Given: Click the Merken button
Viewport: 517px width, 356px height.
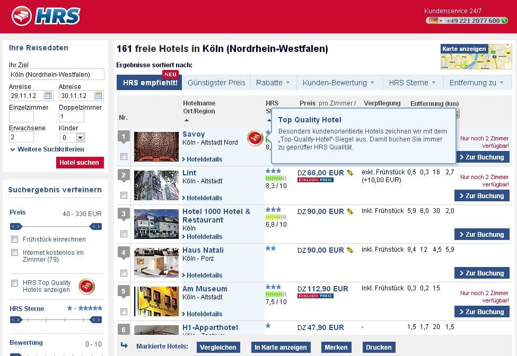Looking at the screenshot, I should [336, 347].
